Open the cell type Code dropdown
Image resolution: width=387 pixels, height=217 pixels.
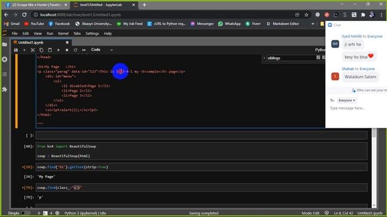click(102, 50)
